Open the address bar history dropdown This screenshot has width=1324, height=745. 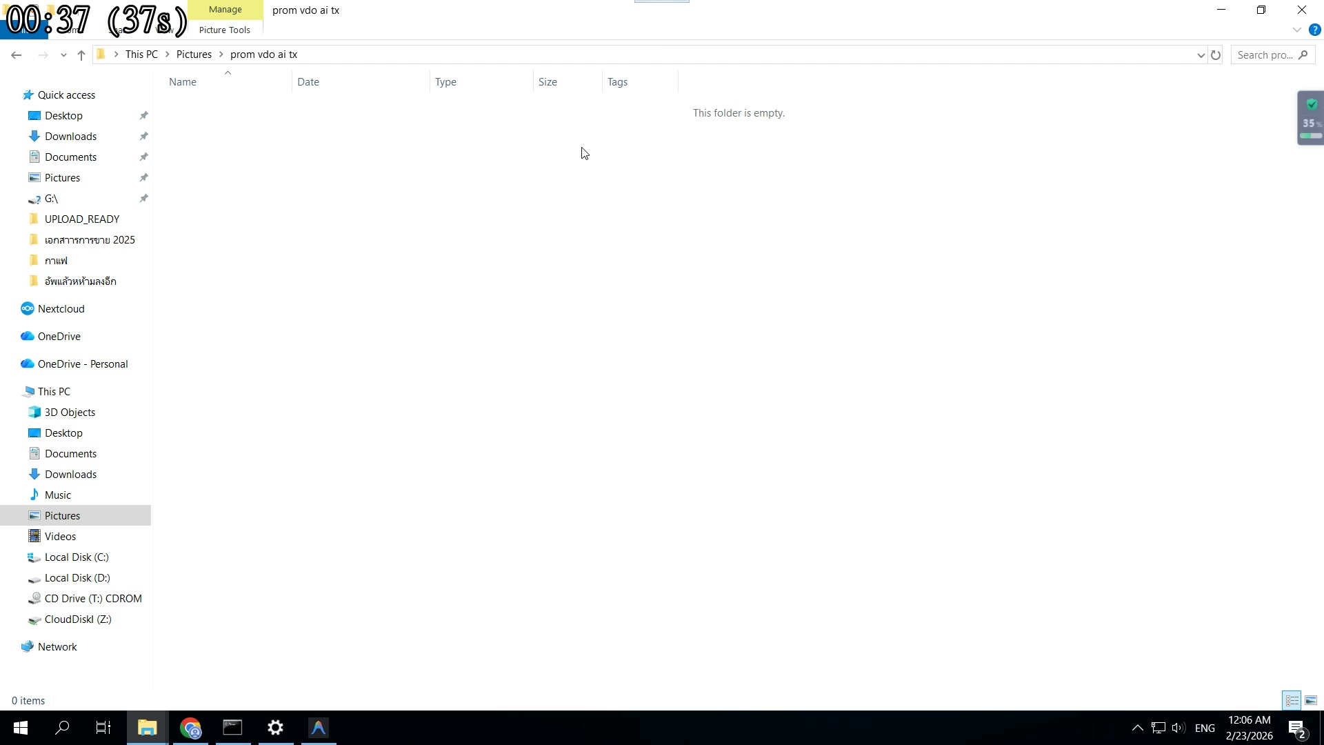[x=1201, y=55]
